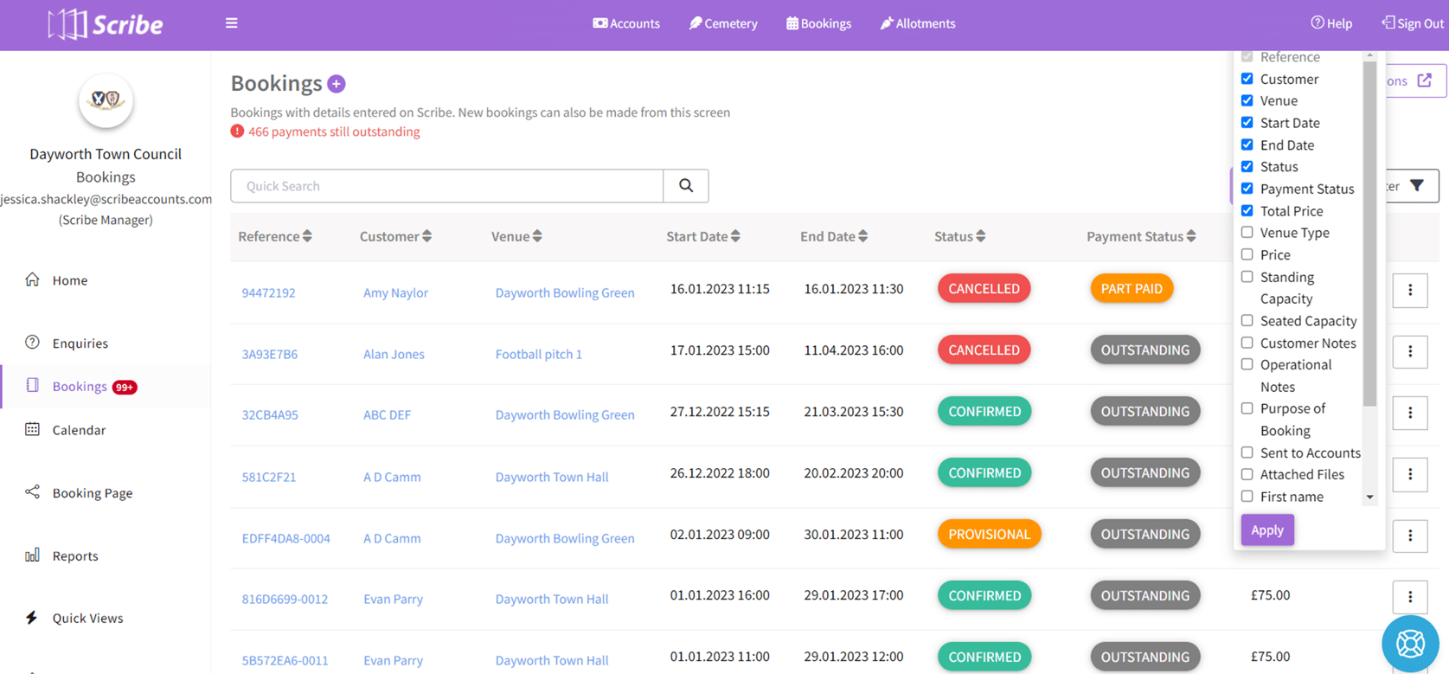
Task: Sort table by Payment Status column
Action: [1141, 236]
